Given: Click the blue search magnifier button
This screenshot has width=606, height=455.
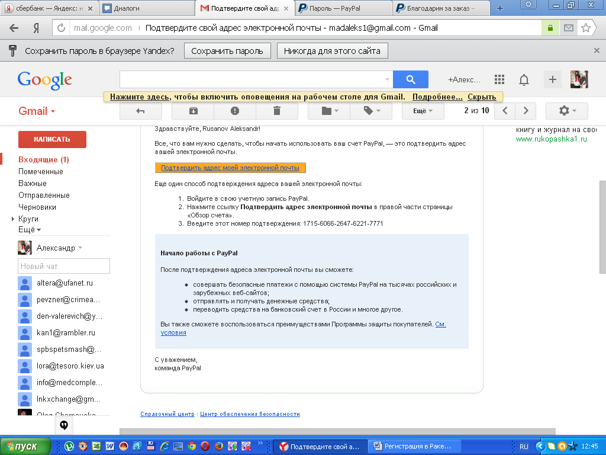Looking at the screenshot, I should [x=411, y=79].
